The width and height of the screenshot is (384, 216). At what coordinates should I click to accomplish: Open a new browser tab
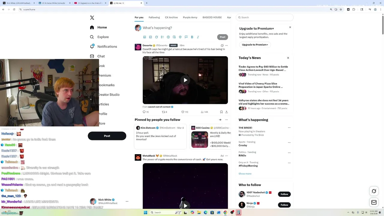pos(146,3)
